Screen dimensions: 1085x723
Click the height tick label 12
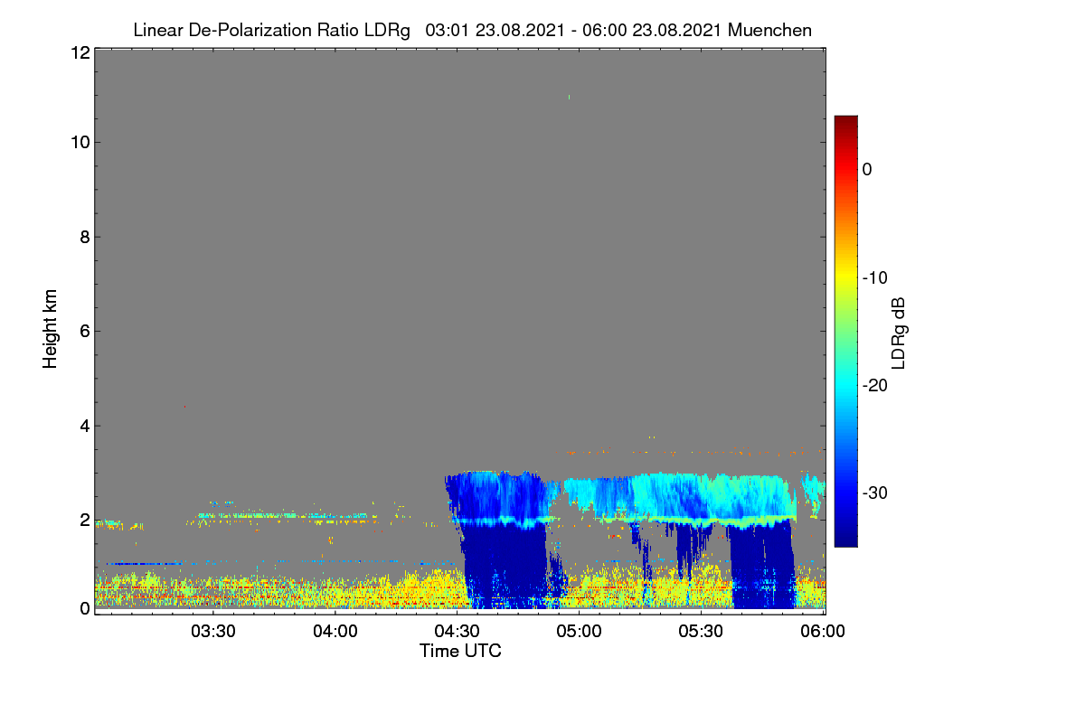80,52
